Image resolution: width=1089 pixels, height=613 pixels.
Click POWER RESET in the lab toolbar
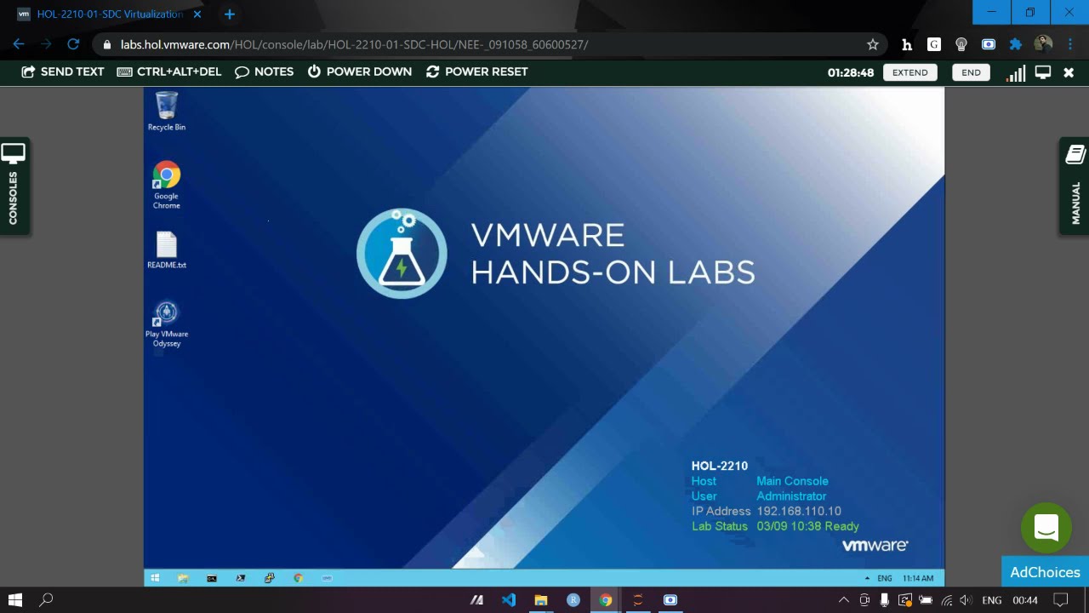pyautogui.click(x=477, y=72)
